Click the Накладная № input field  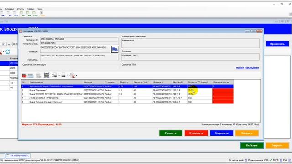coord(79,39)
